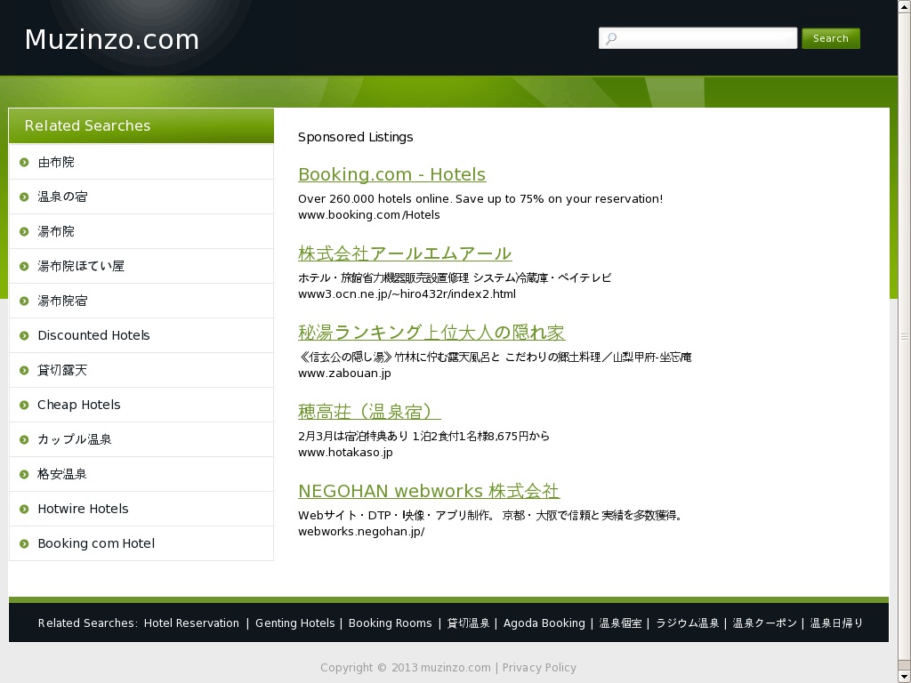
Task: Open the Booking.com - Hotels sponsored listing
Action: point(392,174)
